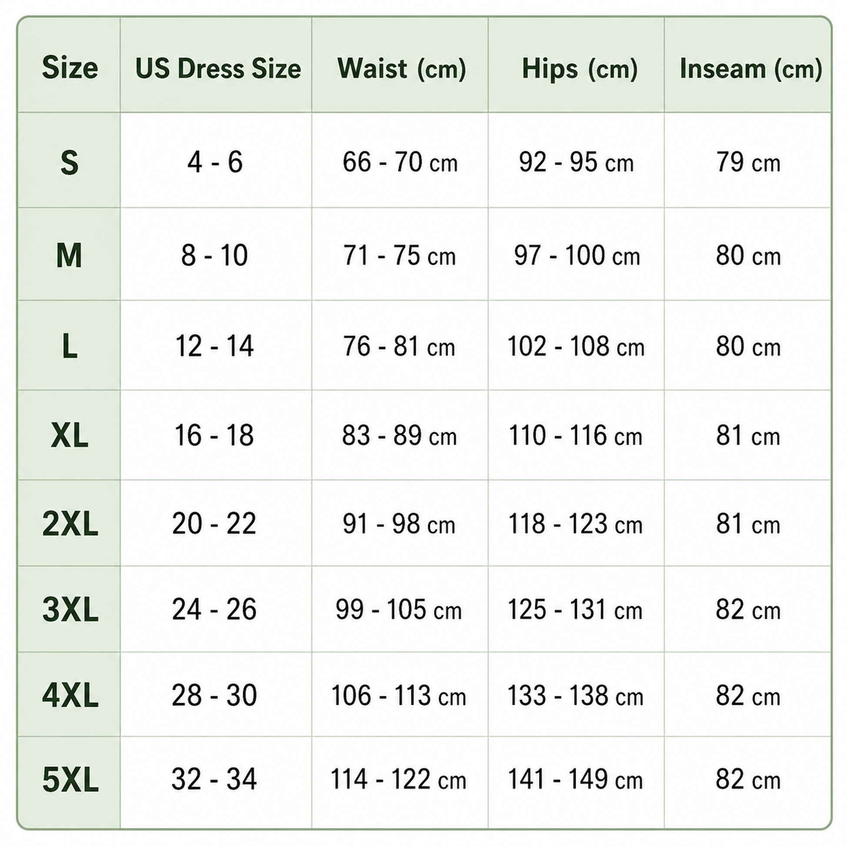Image resolution: width=846 pixels, height=846 pixels.
Task: Select the 4XL size row label
Action: point(70,696)
